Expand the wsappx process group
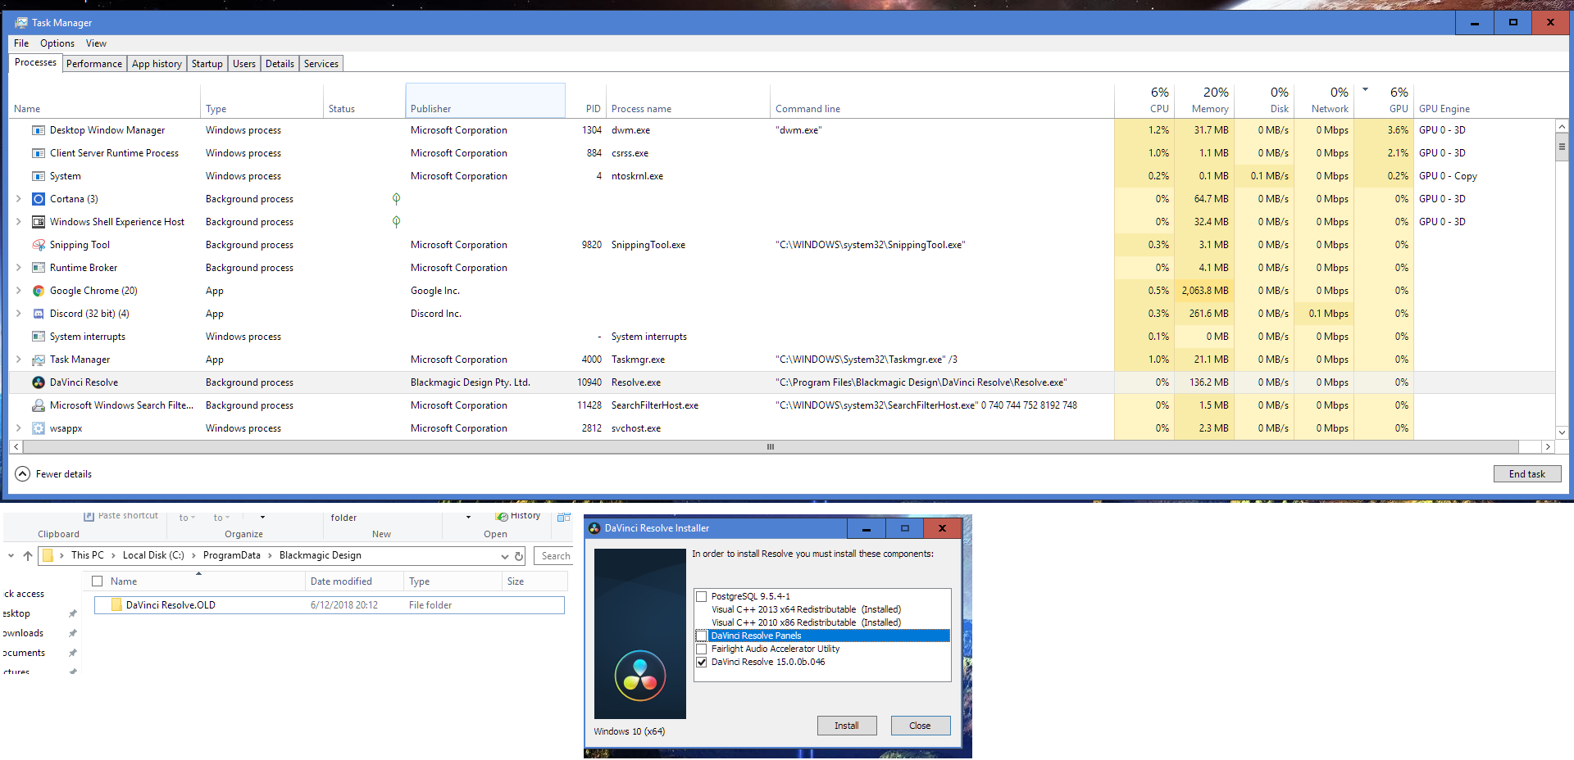 point(19,428)
